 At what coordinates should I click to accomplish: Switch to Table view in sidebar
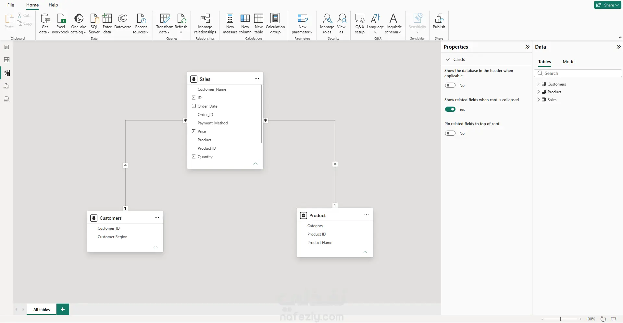[x=7, y=60]
